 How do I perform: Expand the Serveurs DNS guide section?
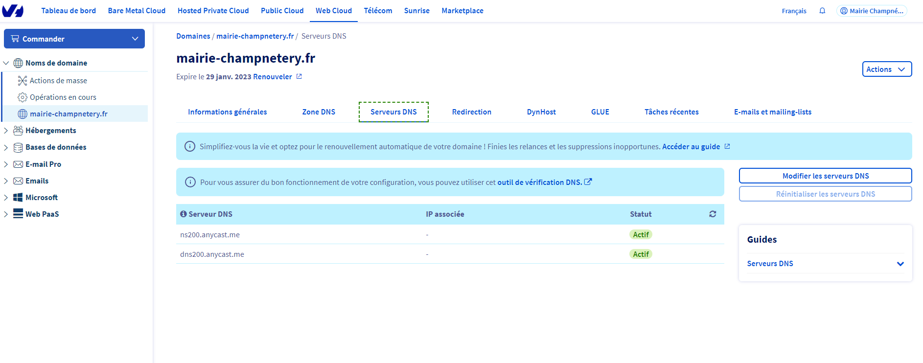pyautogui.click(x=825, y=264)
